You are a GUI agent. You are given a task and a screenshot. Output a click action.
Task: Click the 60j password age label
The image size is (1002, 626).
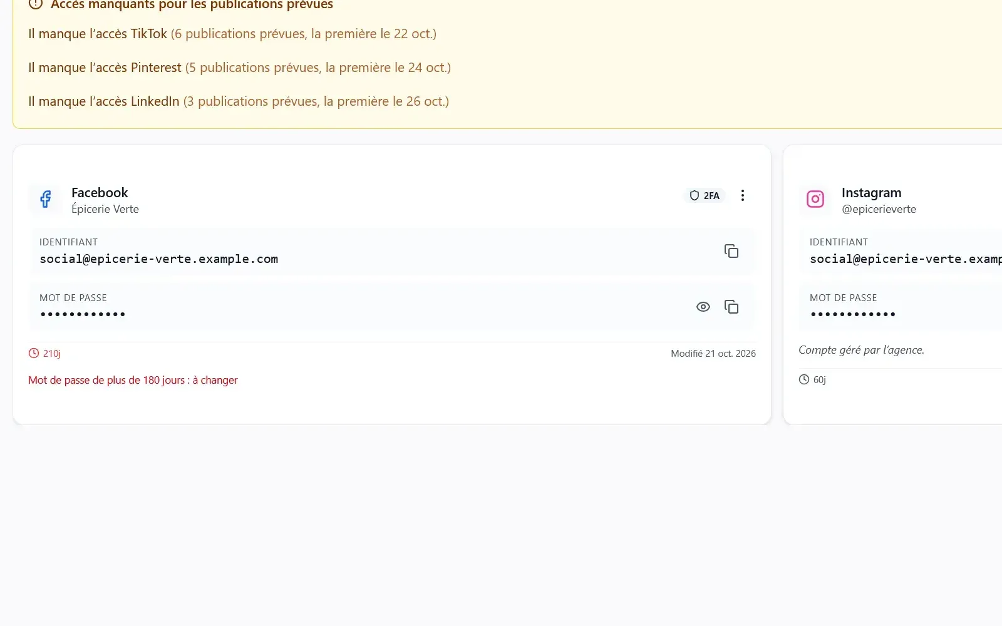pos(820,380)
